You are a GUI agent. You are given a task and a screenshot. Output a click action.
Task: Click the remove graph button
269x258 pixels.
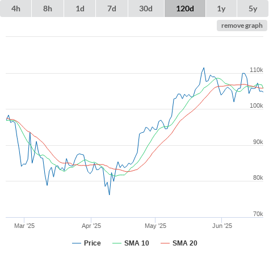242,26
